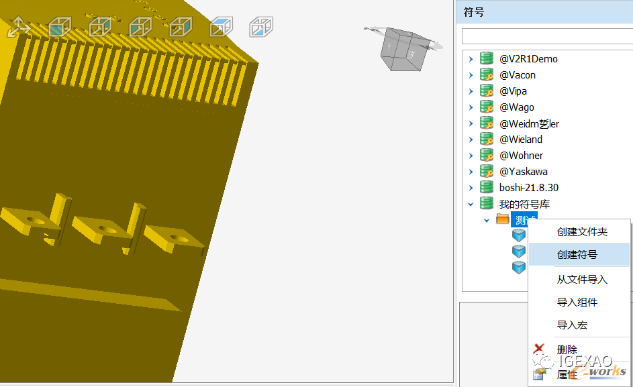Select the top face view cube icon
The image size is (633, 387).
222,27
